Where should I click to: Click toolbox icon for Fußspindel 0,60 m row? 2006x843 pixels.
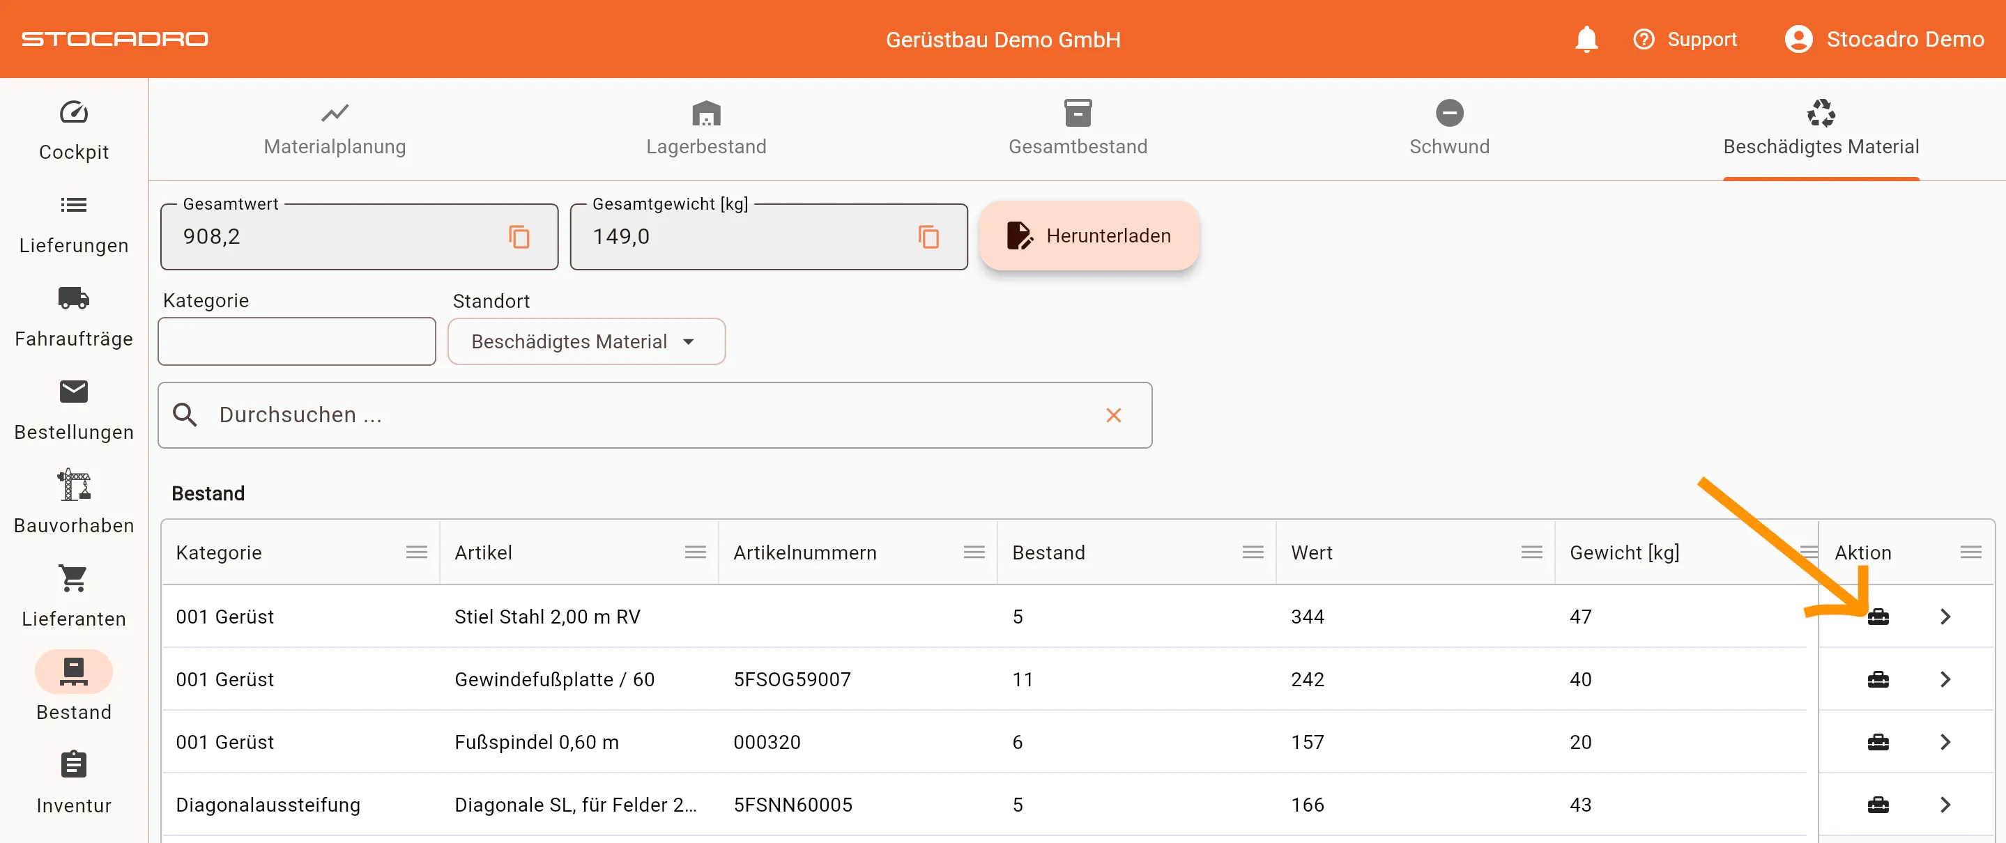(x=1878, y=742)
